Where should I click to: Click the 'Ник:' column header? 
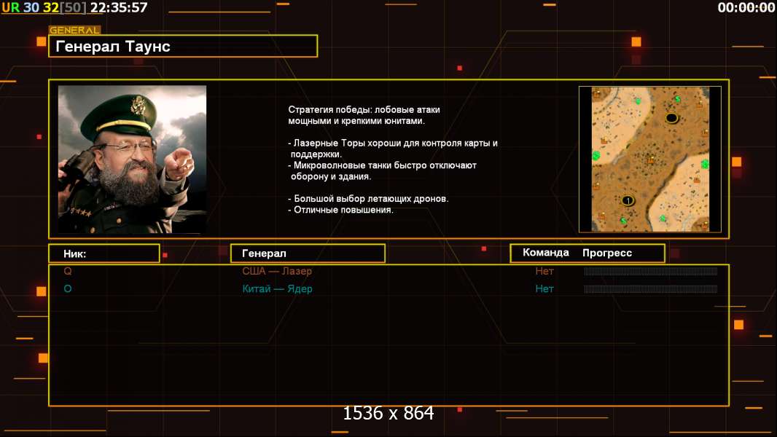pyautogui.click(x=104, y=253)
